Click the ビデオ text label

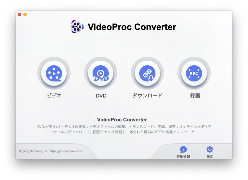(54, 96)
